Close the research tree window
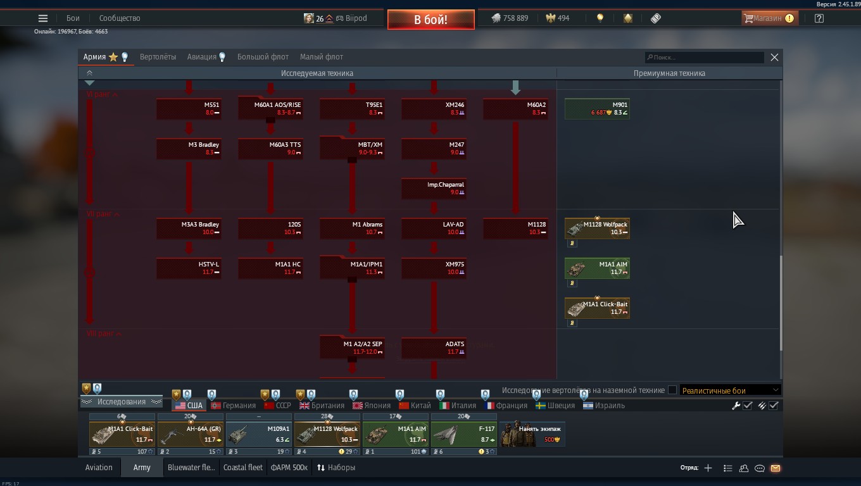The image size is (861, 486). point(774,57)
